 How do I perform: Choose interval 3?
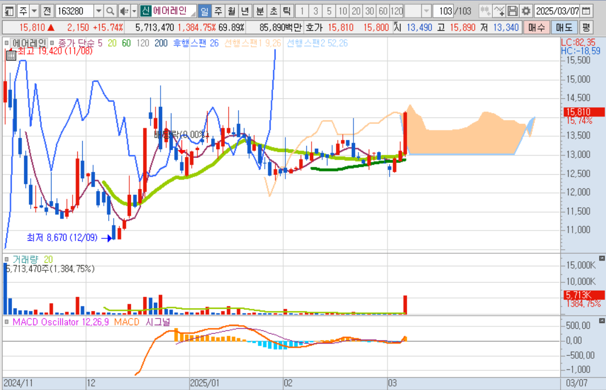click(315, 11)
